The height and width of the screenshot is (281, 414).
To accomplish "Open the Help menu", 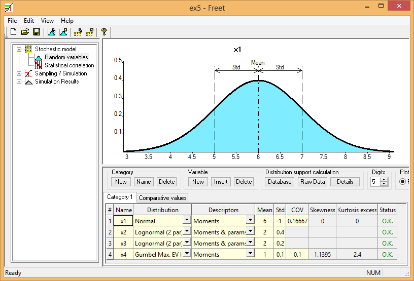I will point(67,21).
